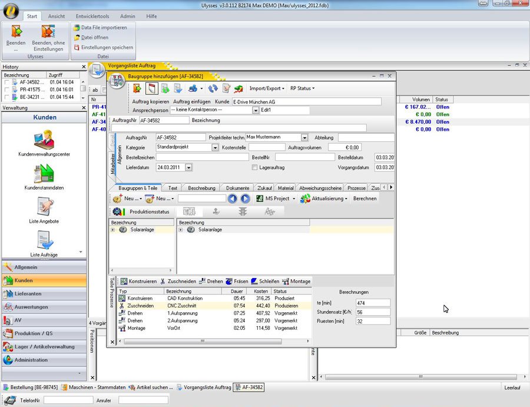Viewport: 530px width, 407px height.
Task: Click the Stundensatz input field
Action: click(x=372, y=312)
